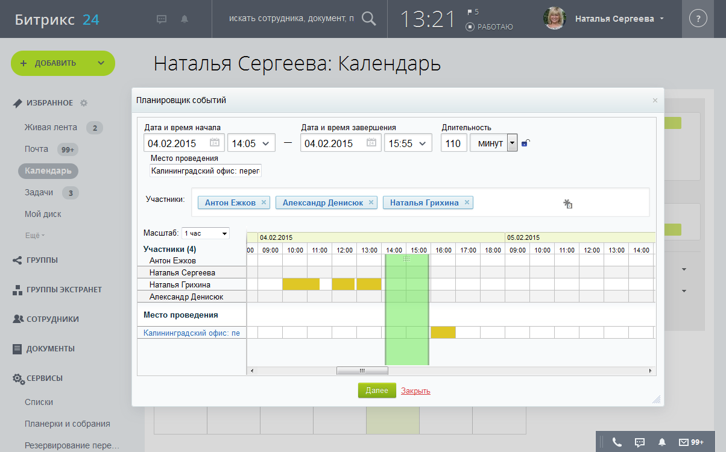Open Наталья Сергеева user avatar
Screen dimensions: 726x452
[x=554, y=19]
